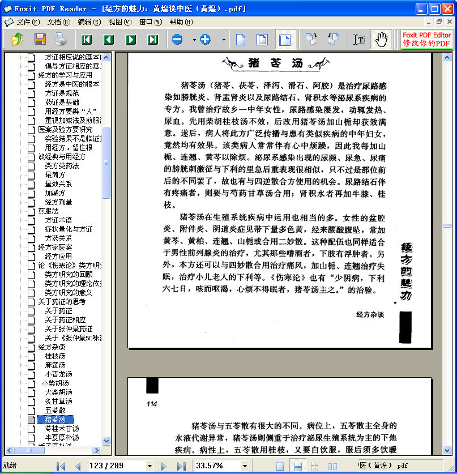Select the text selection tool
Viewport: 457px width, 474px height.
[359, 40]
